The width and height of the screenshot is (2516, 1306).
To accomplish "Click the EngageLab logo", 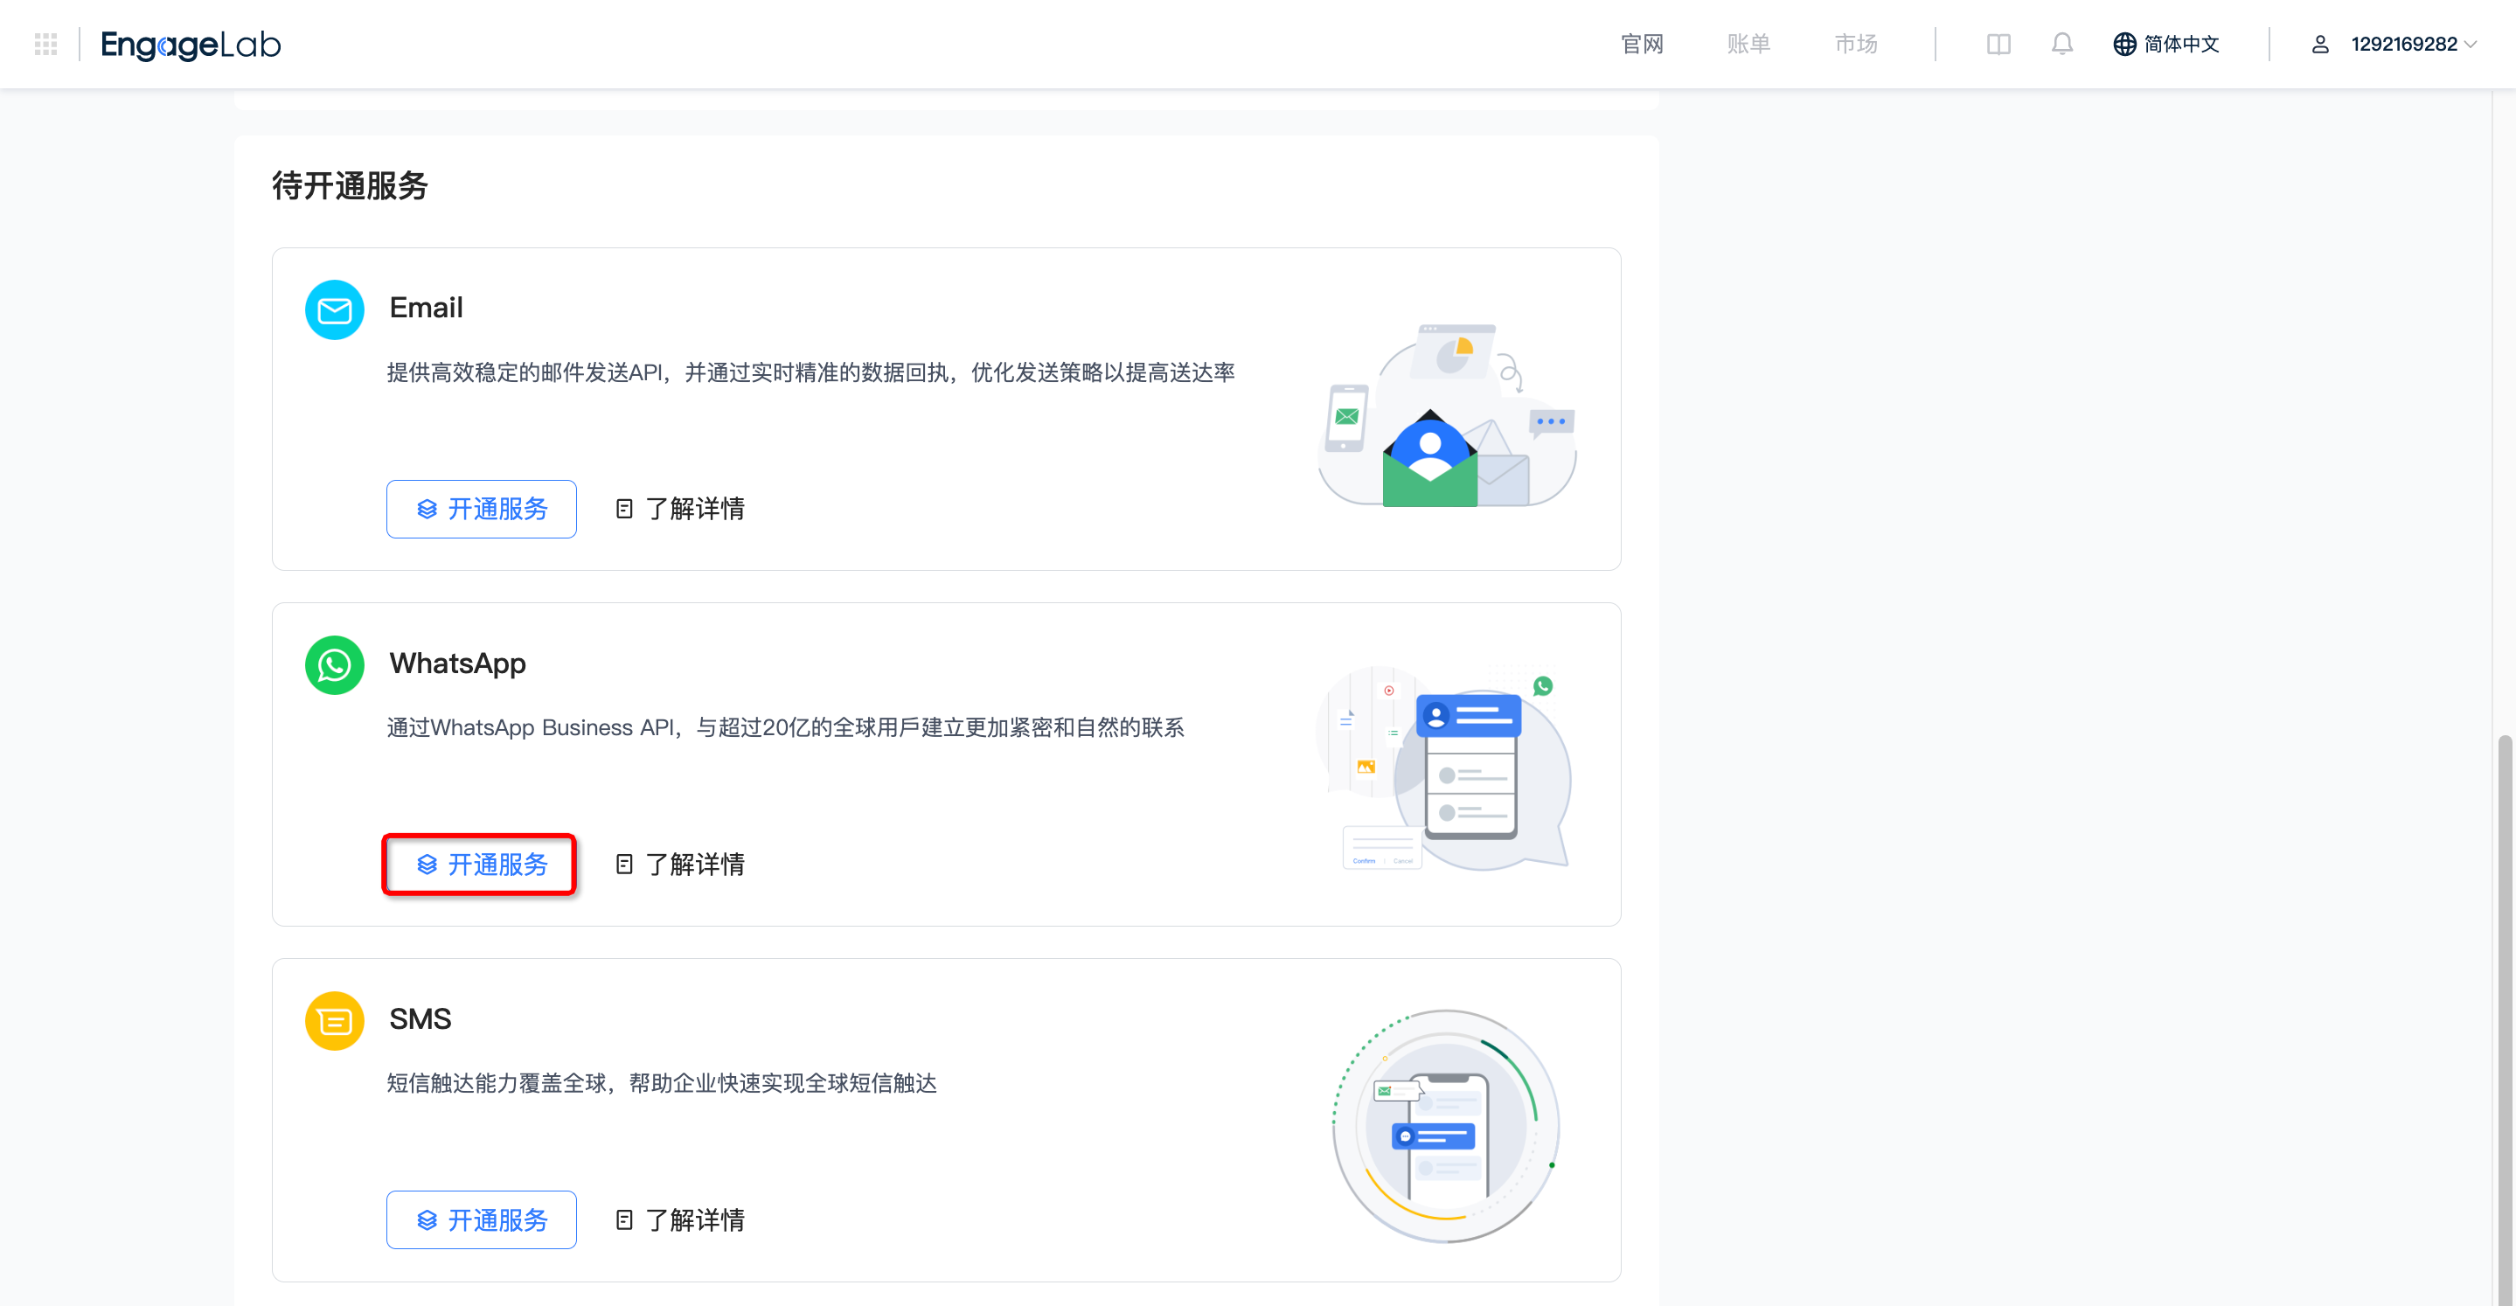I will (x=191, y=44).
